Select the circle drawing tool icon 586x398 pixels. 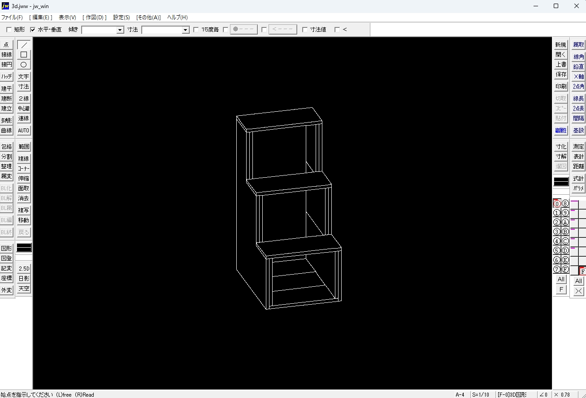point(24,65)
